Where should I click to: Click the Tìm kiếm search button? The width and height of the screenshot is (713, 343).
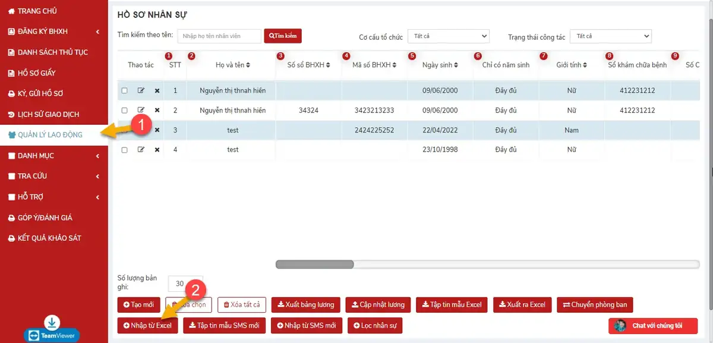pos(283,36)
